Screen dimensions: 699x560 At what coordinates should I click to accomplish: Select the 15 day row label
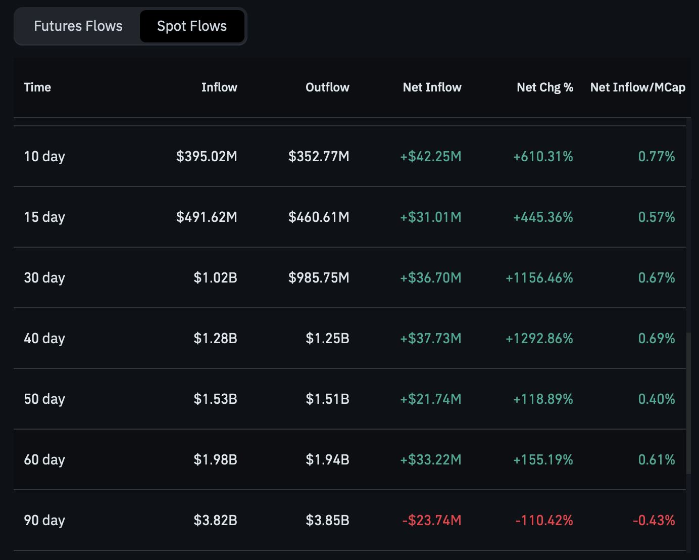(44, 217)
